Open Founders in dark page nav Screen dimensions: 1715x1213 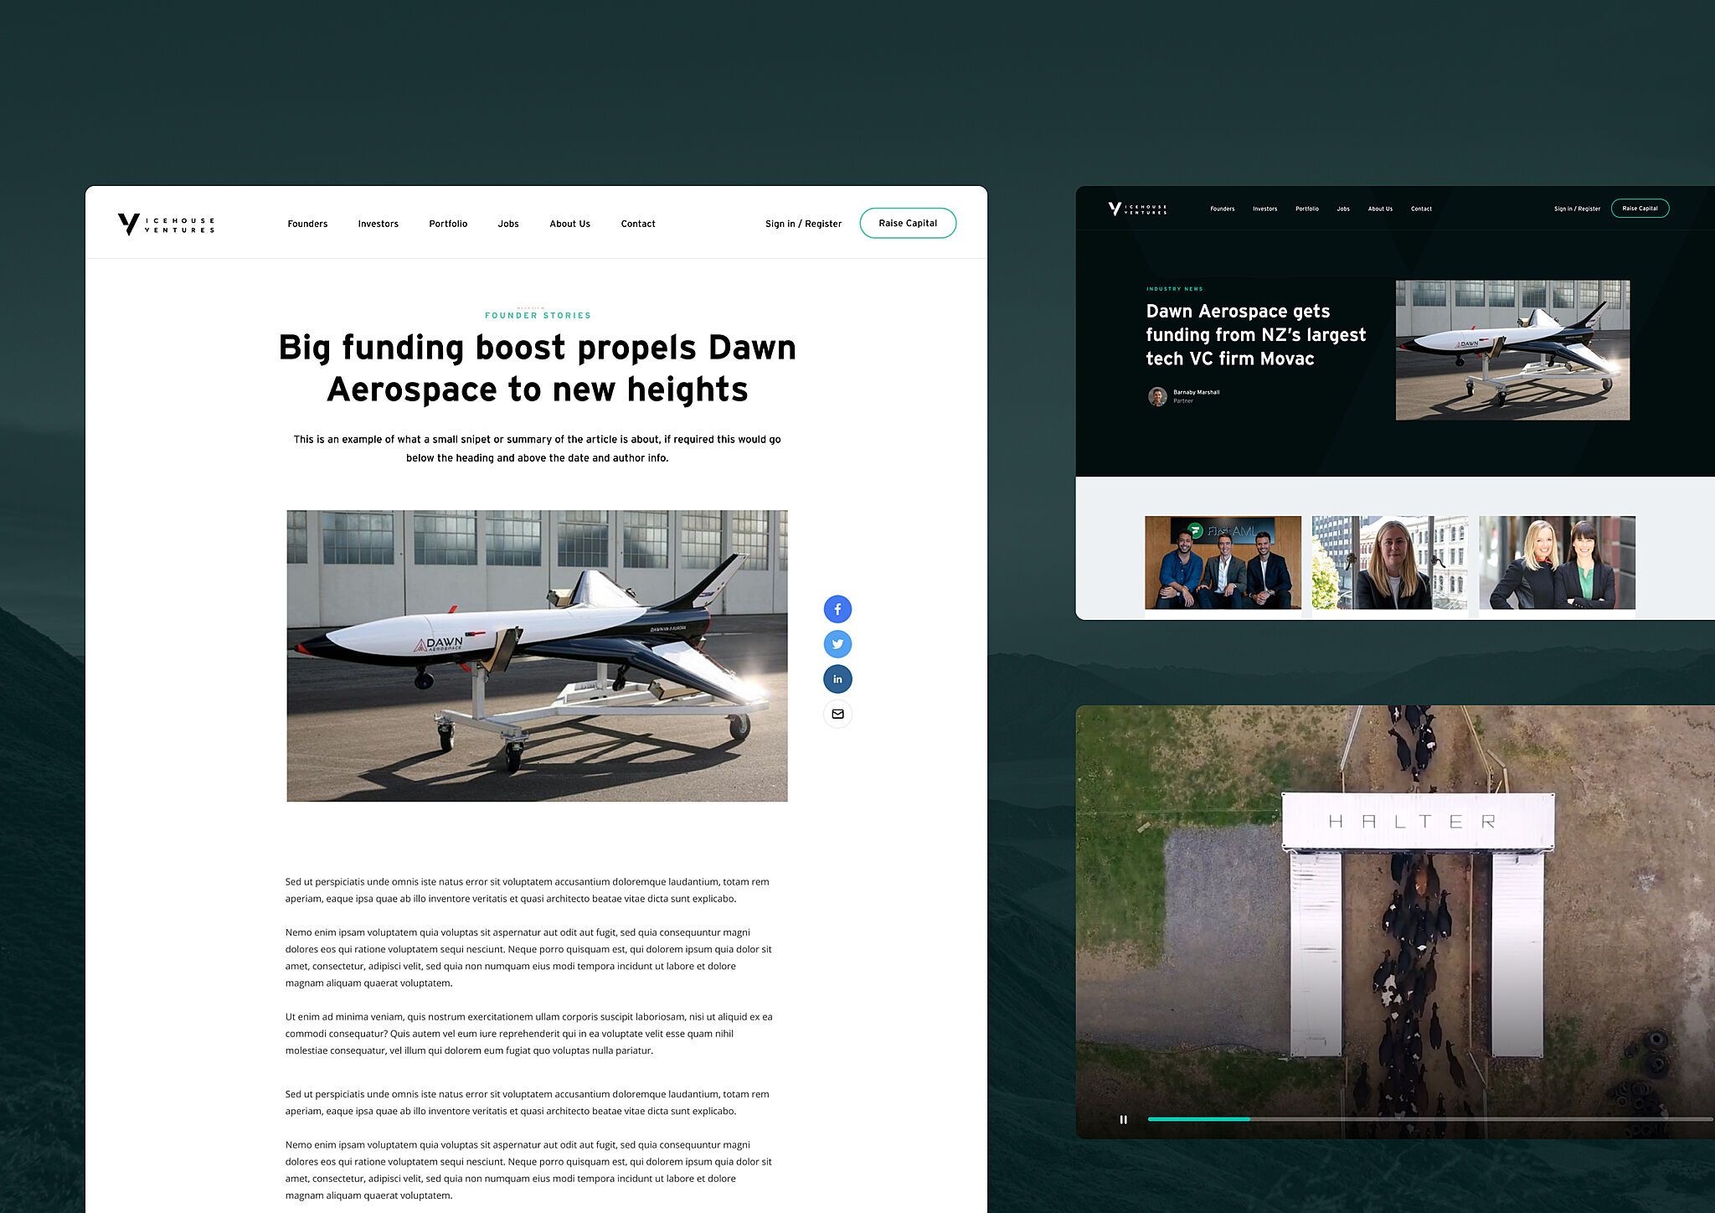tap(1222, 209)
